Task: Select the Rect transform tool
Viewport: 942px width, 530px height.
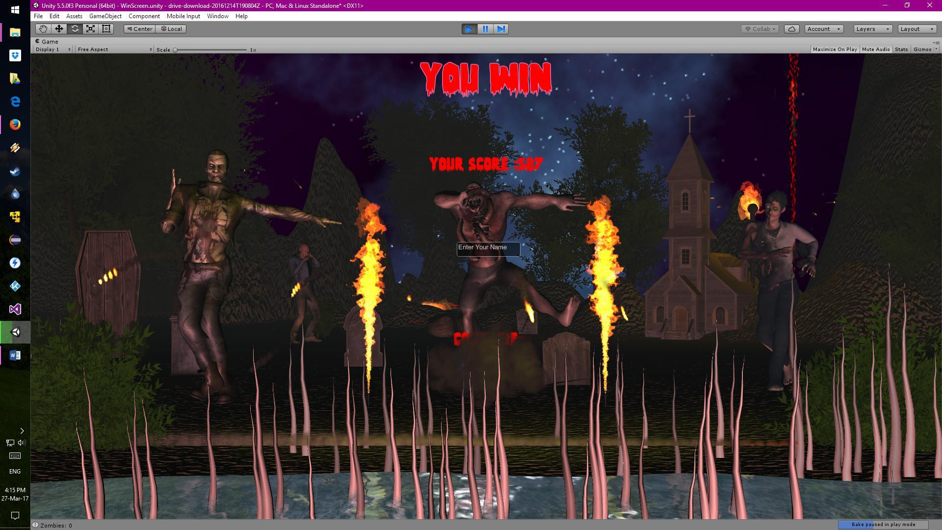Action: click(106, 29)
